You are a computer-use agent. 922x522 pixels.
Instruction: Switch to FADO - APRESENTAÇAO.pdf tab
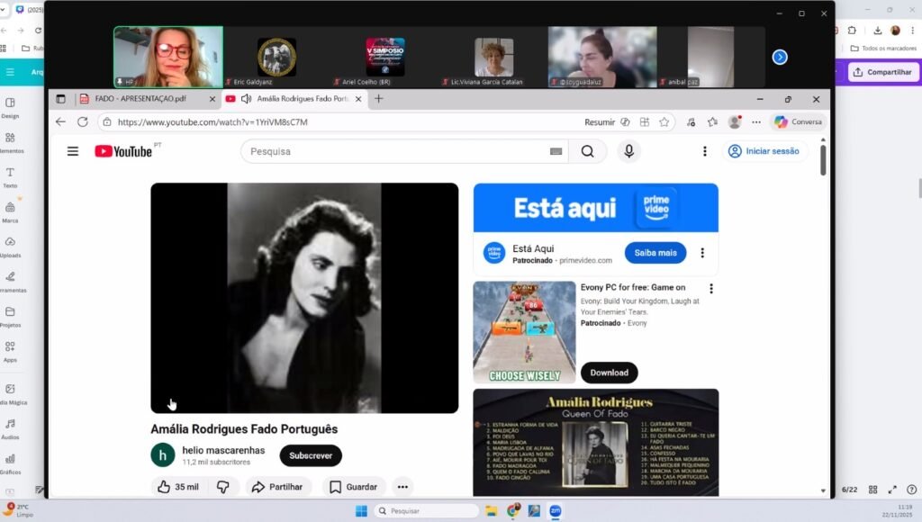140,99
